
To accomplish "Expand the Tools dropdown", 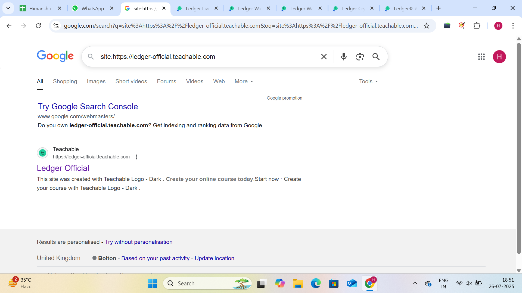I will pos(368,81).
